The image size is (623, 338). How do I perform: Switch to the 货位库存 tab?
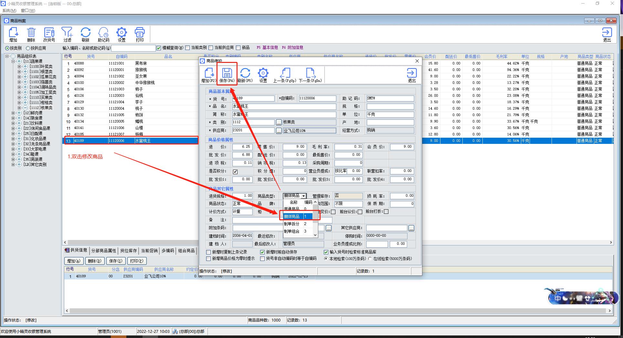129,251
